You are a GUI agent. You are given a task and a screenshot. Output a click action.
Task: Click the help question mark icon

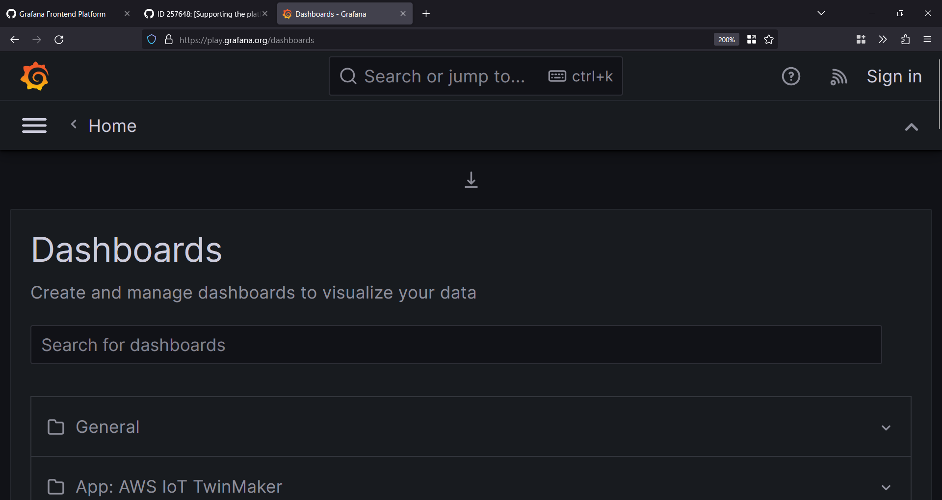point(791,76)
